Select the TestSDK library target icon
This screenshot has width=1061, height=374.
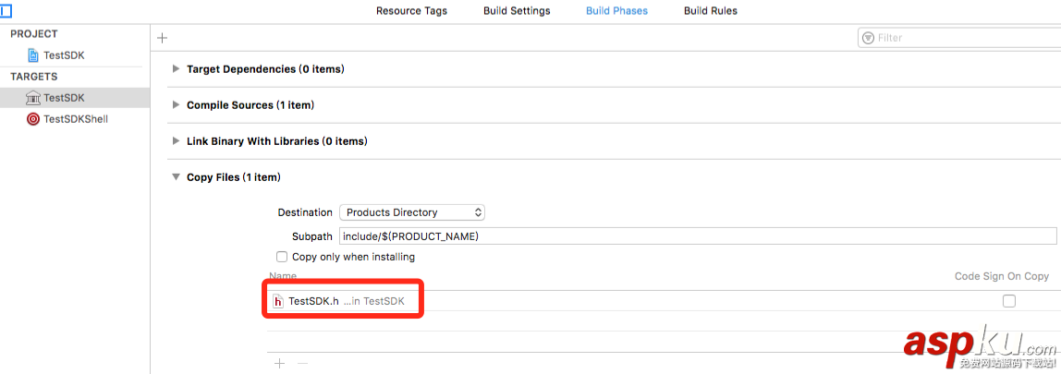pos(33,98)
